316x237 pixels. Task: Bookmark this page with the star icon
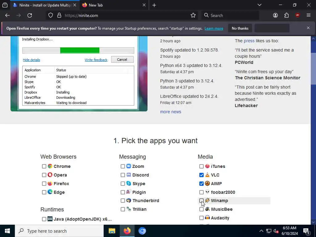point(193,15)
